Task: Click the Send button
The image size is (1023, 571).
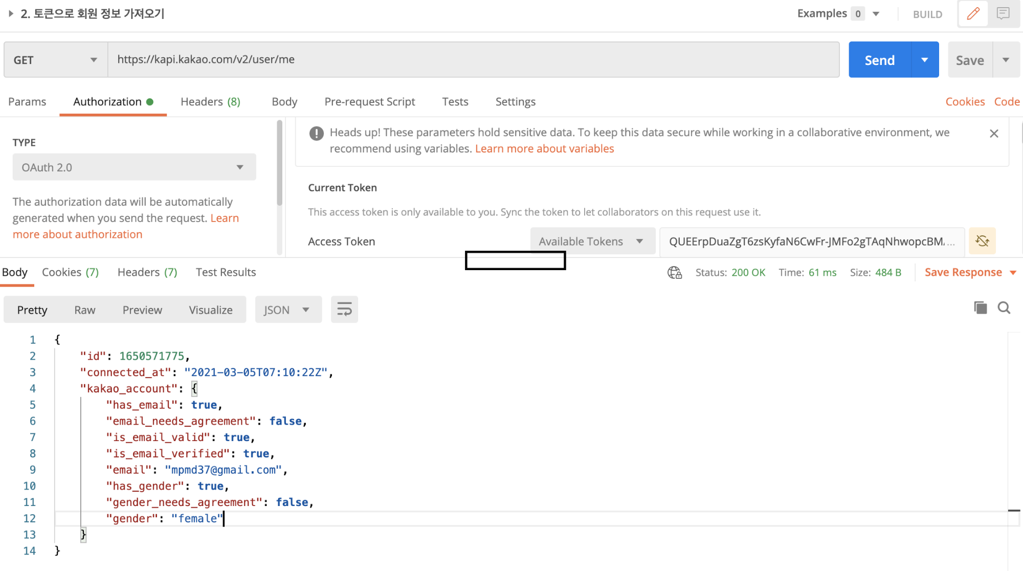Action: click(x=879, y=60)
